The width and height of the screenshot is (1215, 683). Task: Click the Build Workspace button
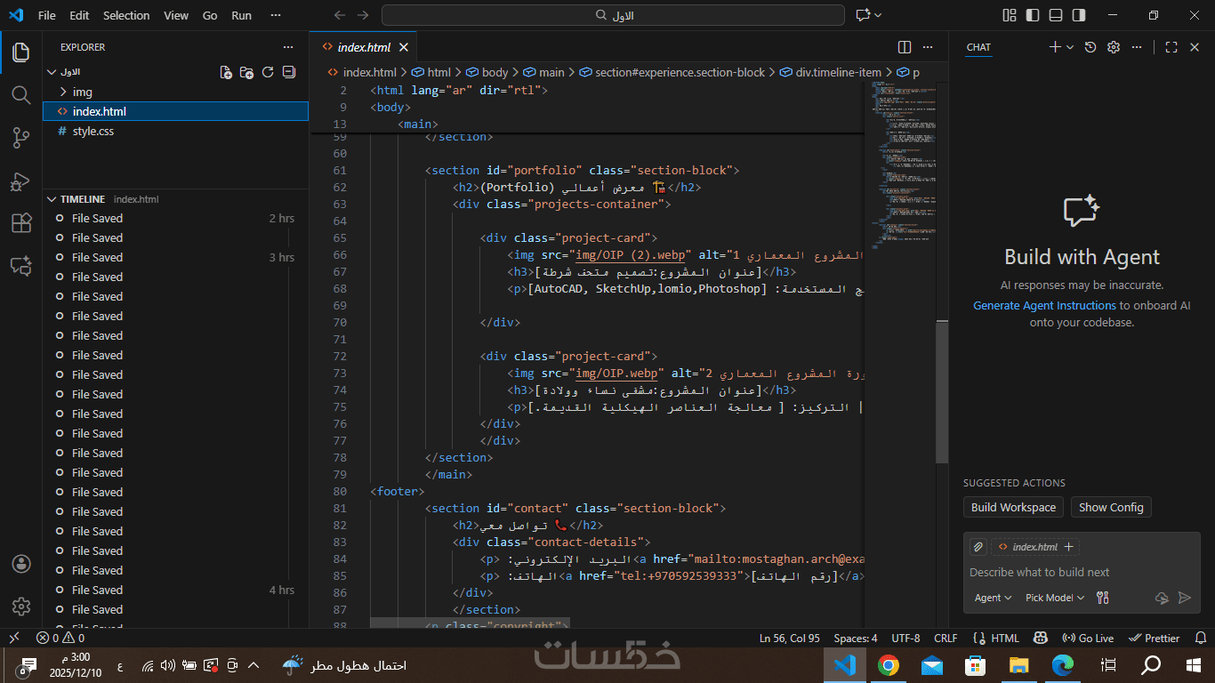(x=1013, y=507)
